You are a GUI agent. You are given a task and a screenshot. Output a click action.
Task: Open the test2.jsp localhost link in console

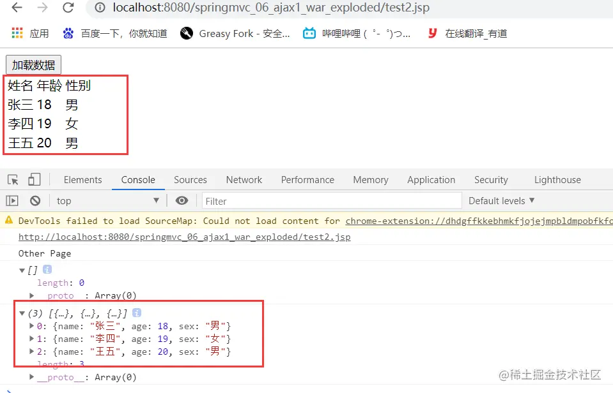[185, 237]
